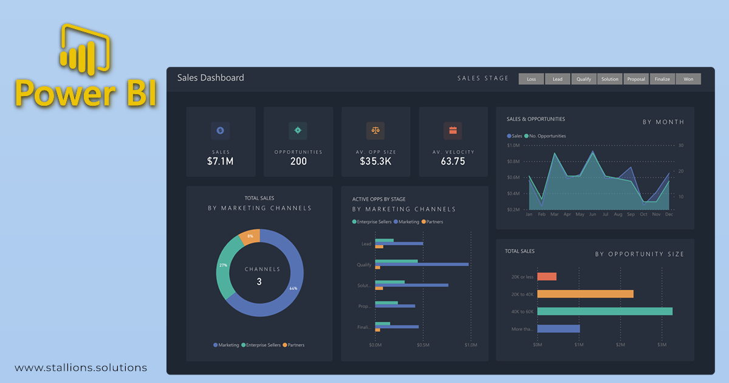
Task: Click the 'BY OPPORTUNITY SIZE' heading
Action: (x=640, y=254)
